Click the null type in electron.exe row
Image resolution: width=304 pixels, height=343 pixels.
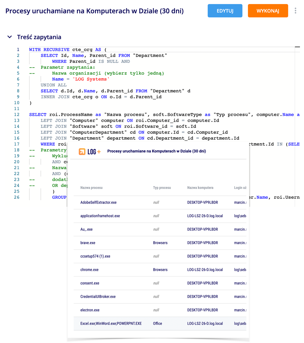(156, 310)
